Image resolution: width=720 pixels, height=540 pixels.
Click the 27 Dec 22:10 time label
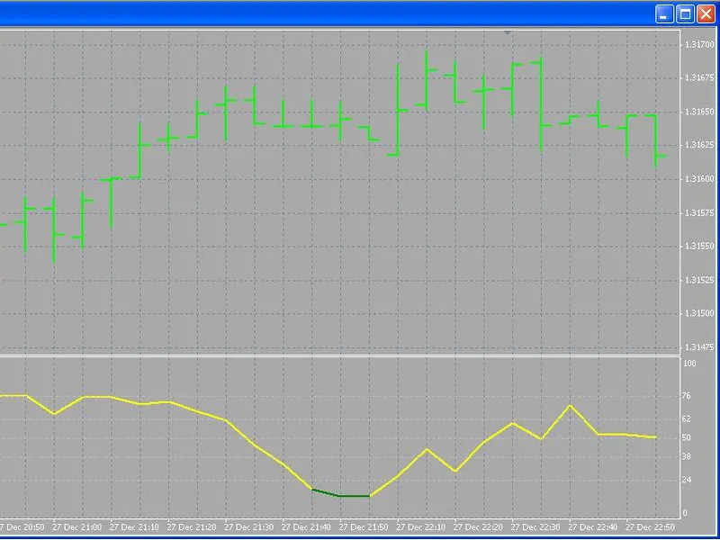(x=421, y=527)
